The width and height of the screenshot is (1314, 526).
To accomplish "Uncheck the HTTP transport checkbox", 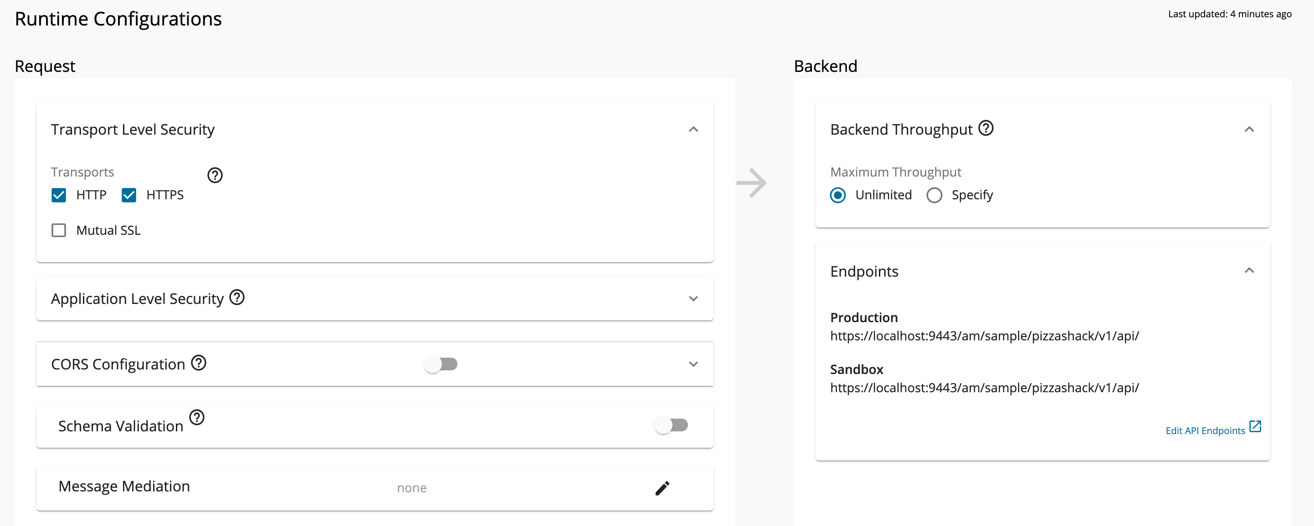I will 59,195.
